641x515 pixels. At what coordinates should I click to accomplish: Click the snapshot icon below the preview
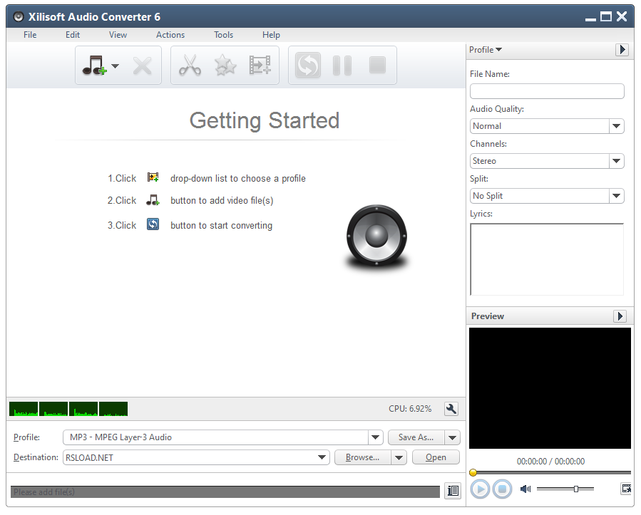tap(626, 489)
